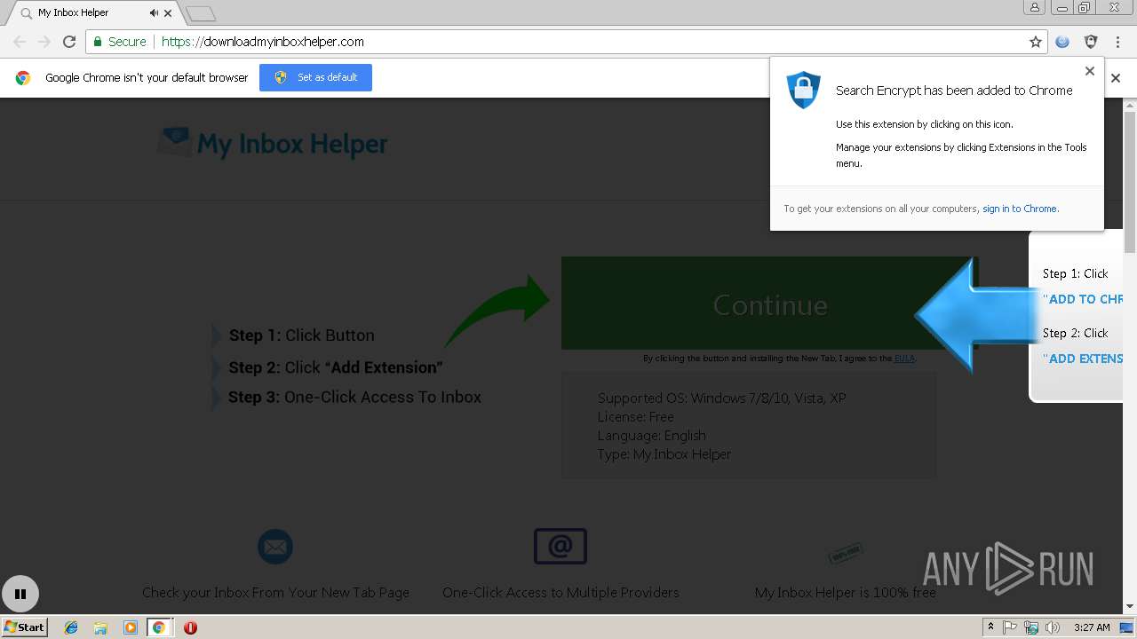The width and height of the screenshot is (1137, 639).
Task: Mute the tab via speaker icon
Action: pos(154,13)
